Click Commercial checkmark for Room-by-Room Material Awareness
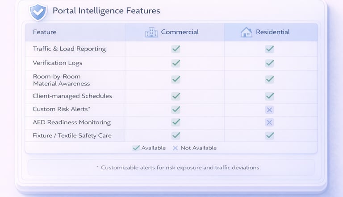The image size is (343, 197). 176,79
